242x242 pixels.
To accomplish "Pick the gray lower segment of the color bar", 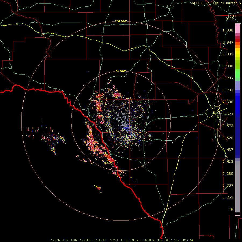I will 237,187.
